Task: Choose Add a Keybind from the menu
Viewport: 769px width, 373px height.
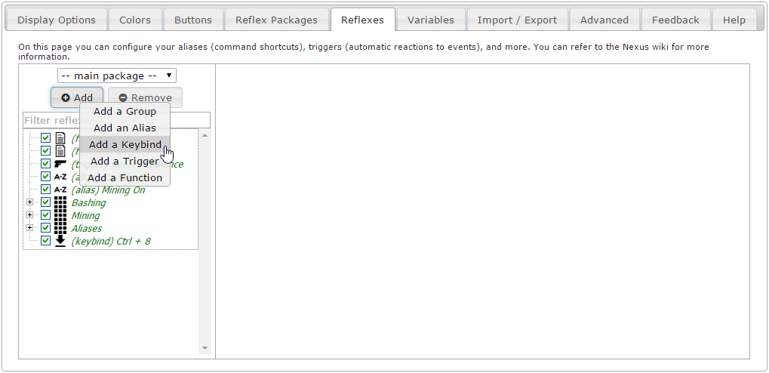Action: (125, 144)
